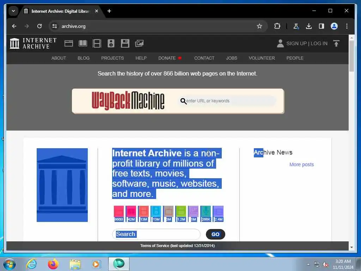The width and height of the screenshot is (361, 271).
Task: Open the PROJECTS menu item
Action: (x=112, y=58)
